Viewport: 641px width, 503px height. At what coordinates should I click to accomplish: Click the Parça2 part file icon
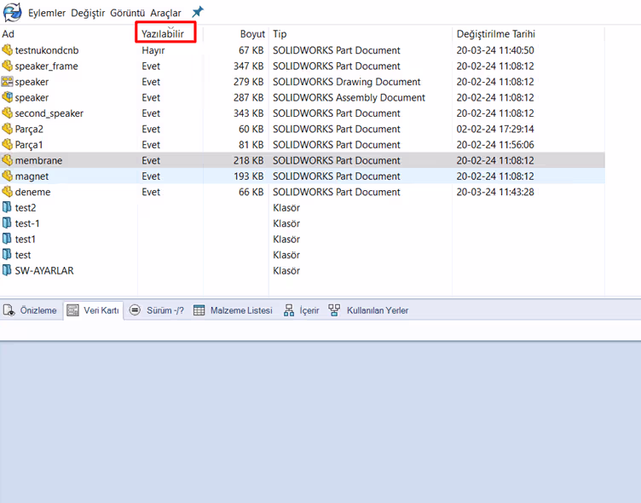point(7,129)
